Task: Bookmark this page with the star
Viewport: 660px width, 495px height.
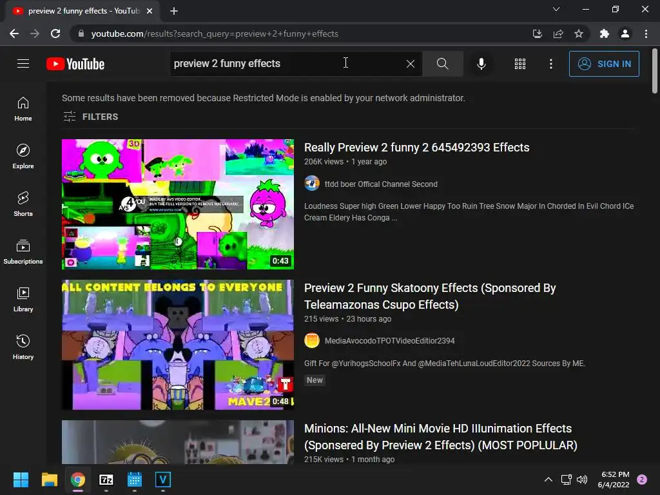Action: pyautogui.click(x=579, y=34)
